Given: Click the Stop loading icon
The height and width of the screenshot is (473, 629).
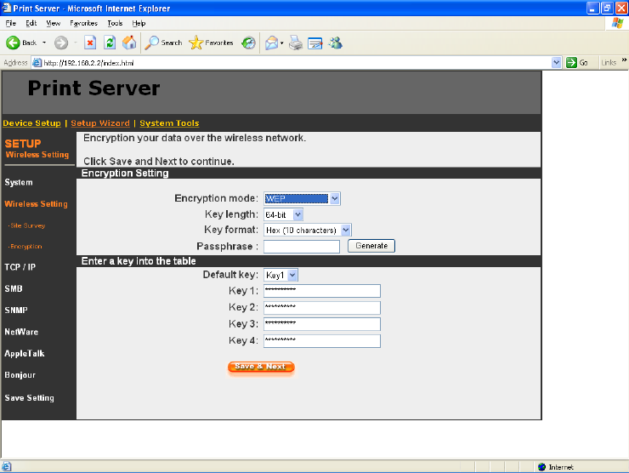Looking at the screenshot, I should pyautogui.click(x=89, y=43).
